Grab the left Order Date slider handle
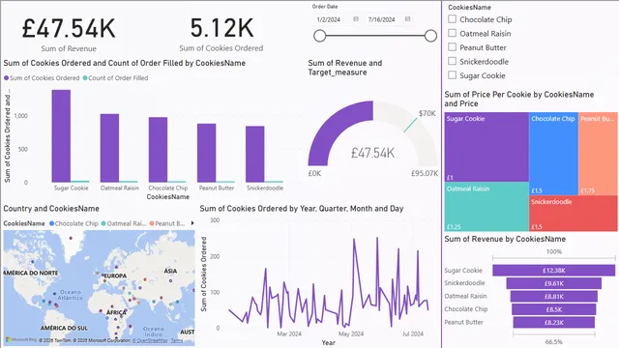Screen dimensions: 619x348 [320, 36]
